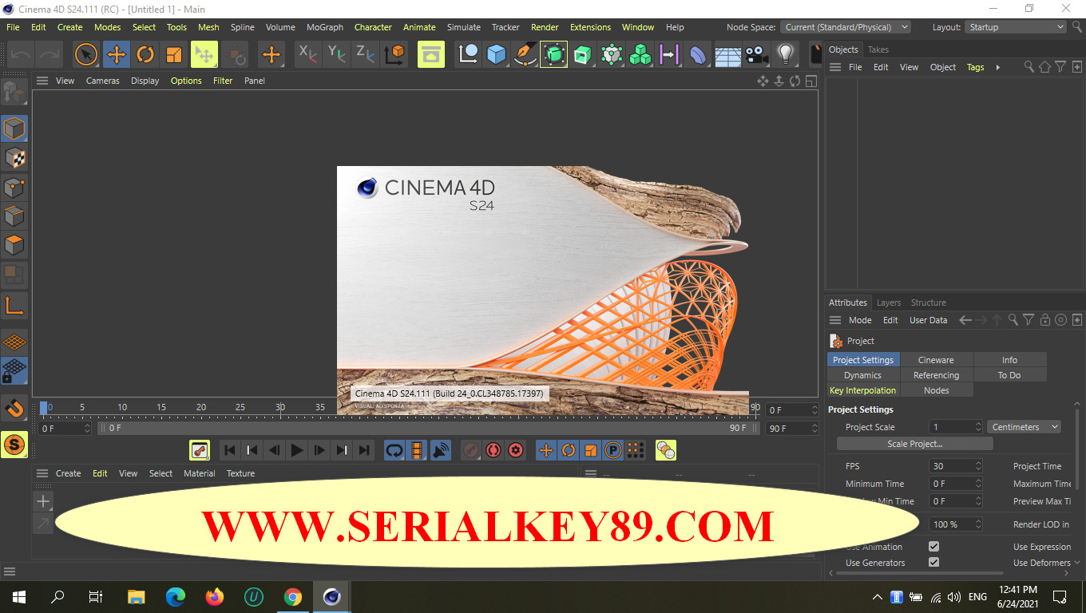Screen dimensions: 1086x613
Task: Toggle the Coordinate System icon
Action: point(395,54)
